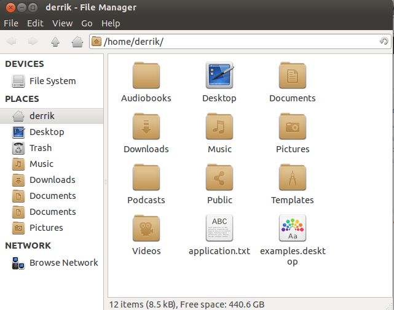This screenshot has height=310, width=394.
Task: Reload the current folder view
Action: [384, 42]
